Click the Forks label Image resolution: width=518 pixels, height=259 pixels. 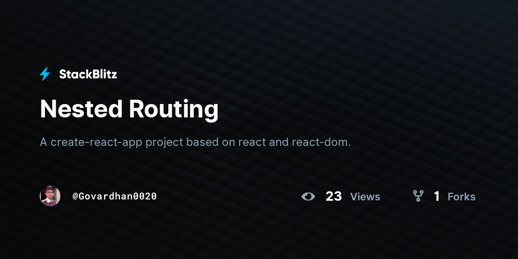coord(461,197)
